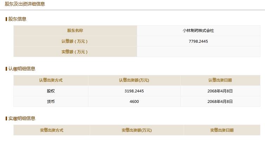Select the value 7798.2445
The width and height of the screenshot is (265, 147).
click(x=198, y=41)
